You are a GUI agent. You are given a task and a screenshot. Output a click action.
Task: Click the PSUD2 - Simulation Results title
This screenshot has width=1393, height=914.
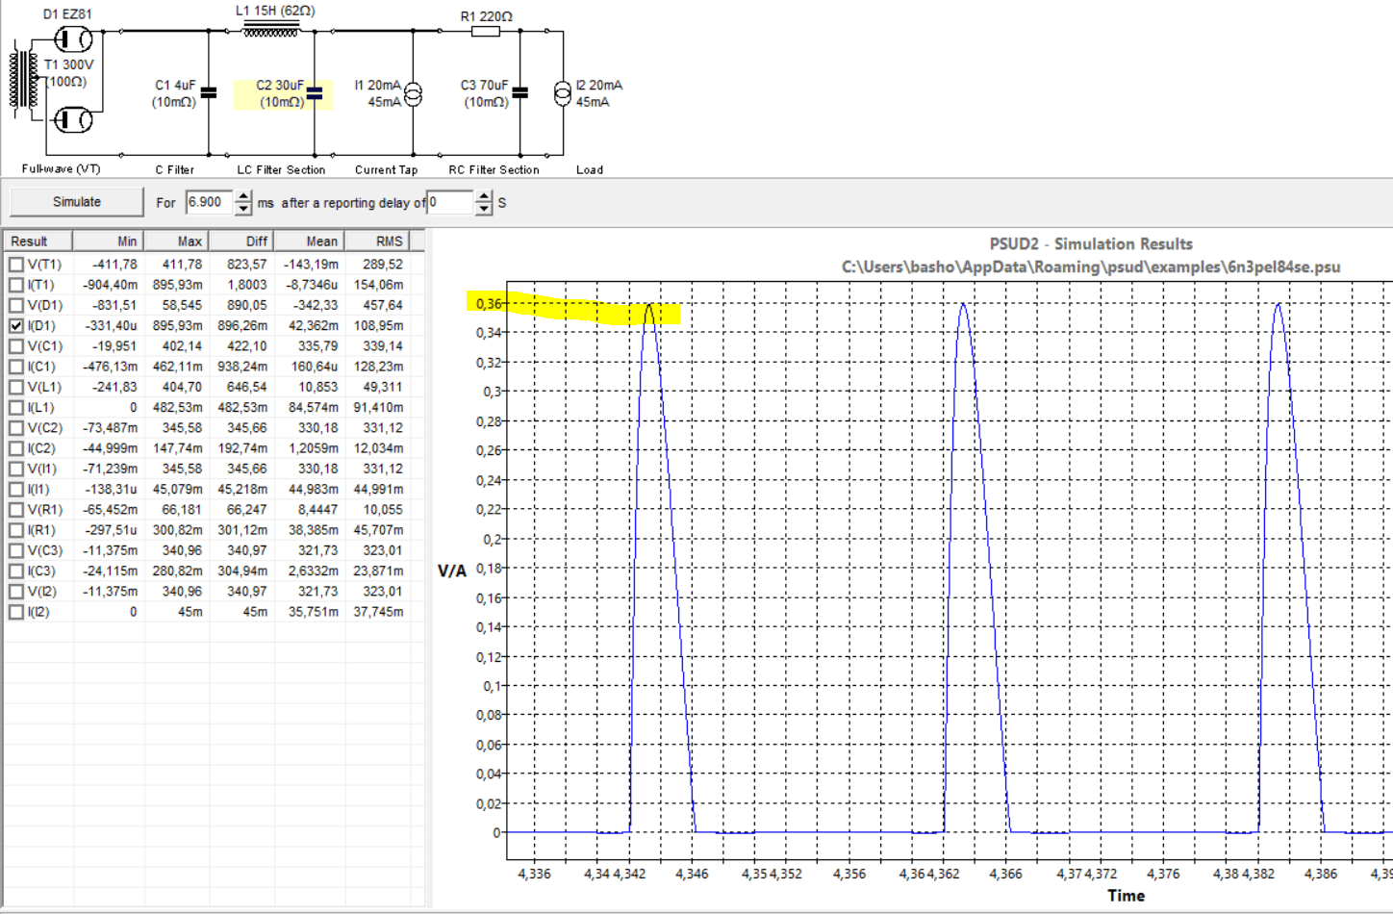pos(1091,244)
